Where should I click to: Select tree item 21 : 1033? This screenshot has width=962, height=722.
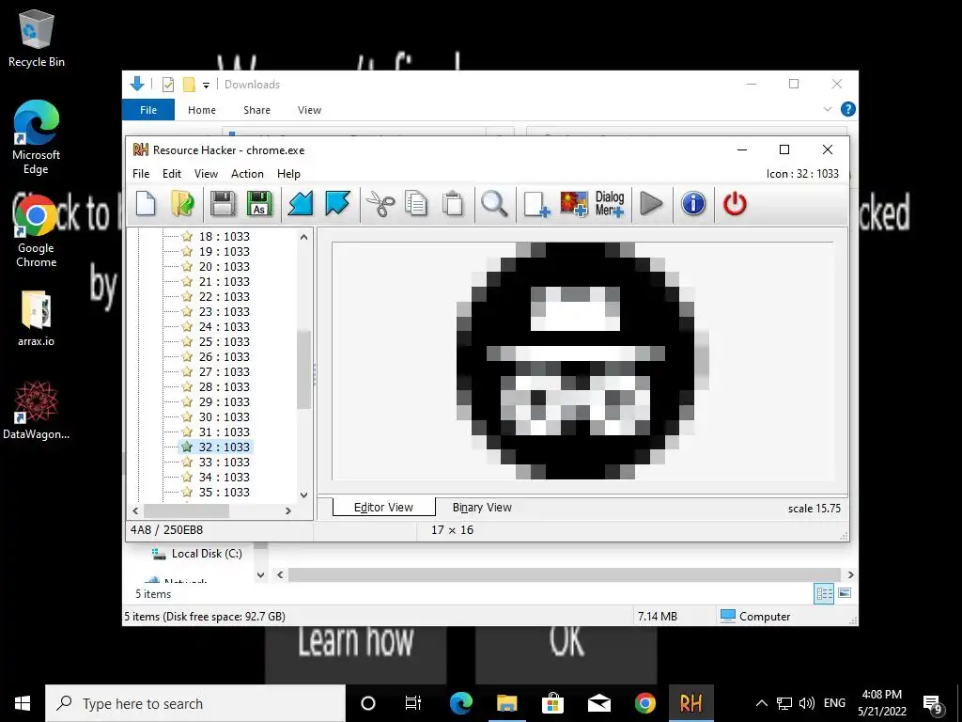pyautogui.click(x=224, y=282)
